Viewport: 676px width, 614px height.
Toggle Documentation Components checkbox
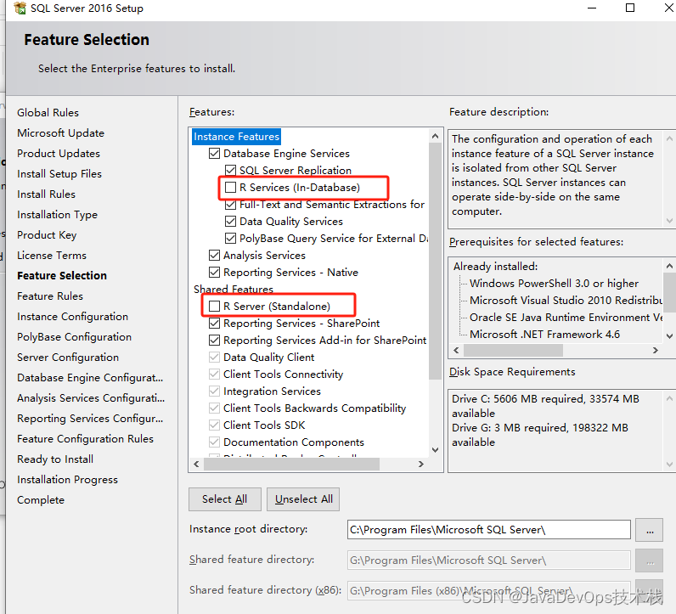tap(214, 442)
